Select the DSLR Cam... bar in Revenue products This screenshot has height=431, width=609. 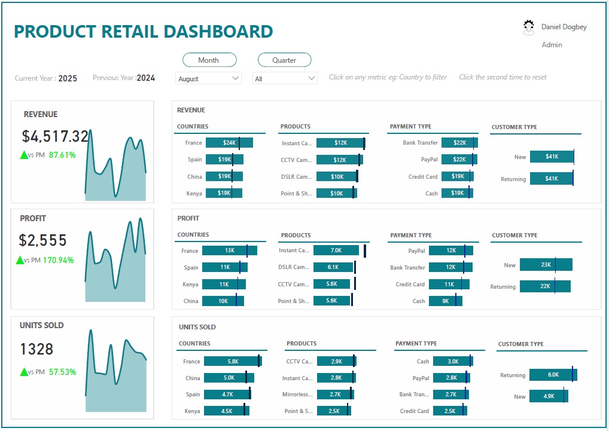pyautogui.click(x=337, y=177)
